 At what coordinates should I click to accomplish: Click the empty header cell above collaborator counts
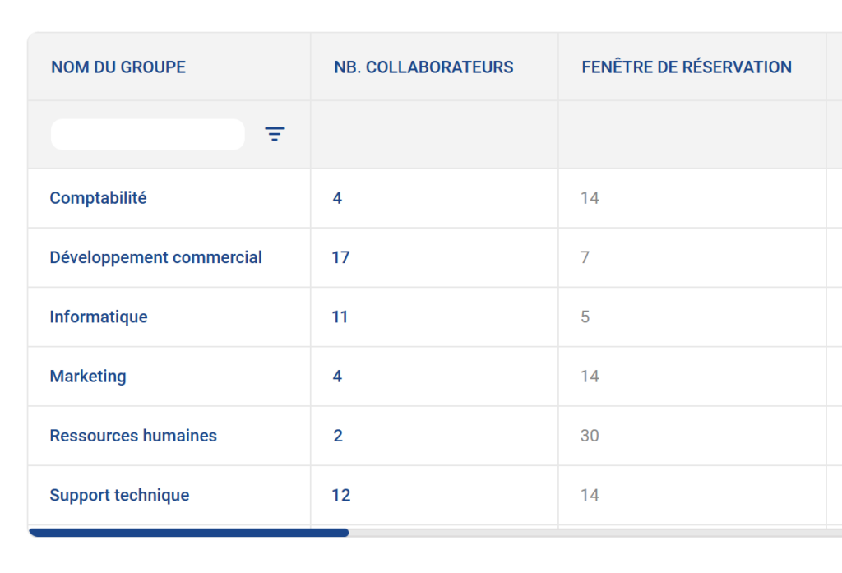tap(433, 133)
